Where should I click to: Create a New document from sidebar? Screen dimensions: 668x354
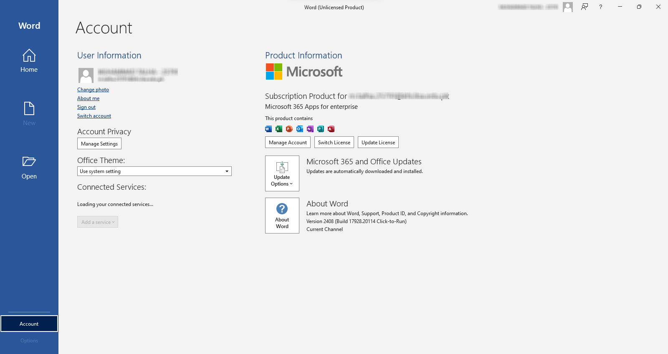29,114
